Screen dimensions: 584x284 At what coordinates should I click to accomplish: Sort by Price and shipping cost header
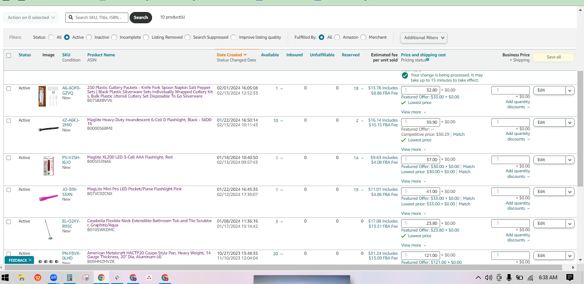[423, 55]
